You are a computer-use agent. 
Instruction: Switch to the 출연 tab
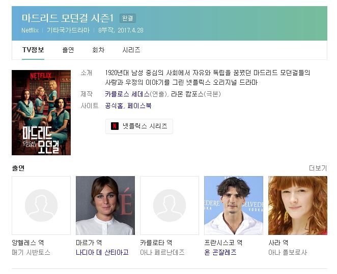(68, 50)
